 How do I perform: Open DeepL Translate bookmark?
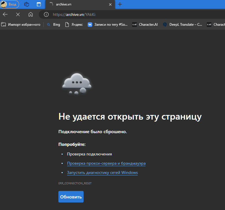coord(182,25)
